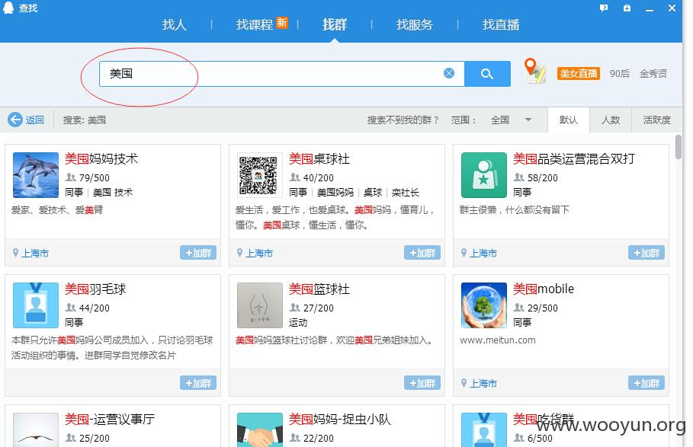Click 上海市 location in 美囤mobile card

[483, 384]
